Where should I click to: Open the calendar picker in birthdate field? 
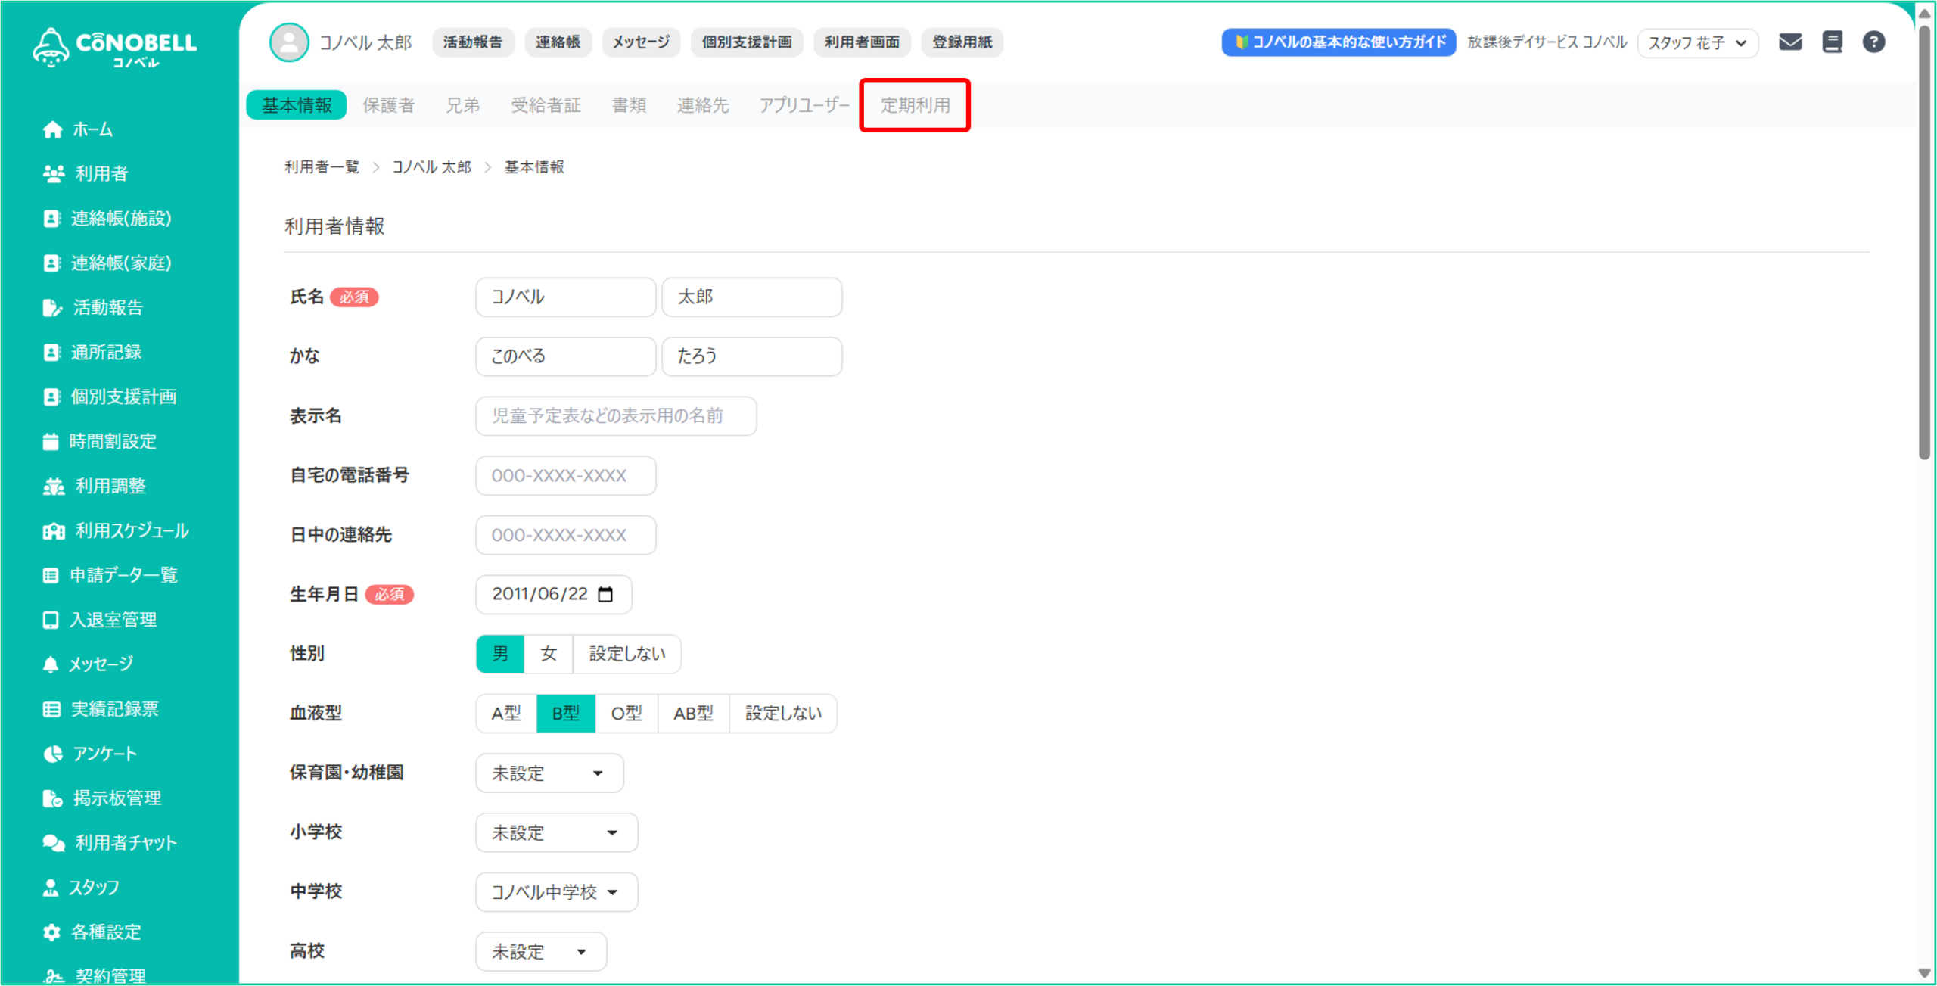[605, 594]
